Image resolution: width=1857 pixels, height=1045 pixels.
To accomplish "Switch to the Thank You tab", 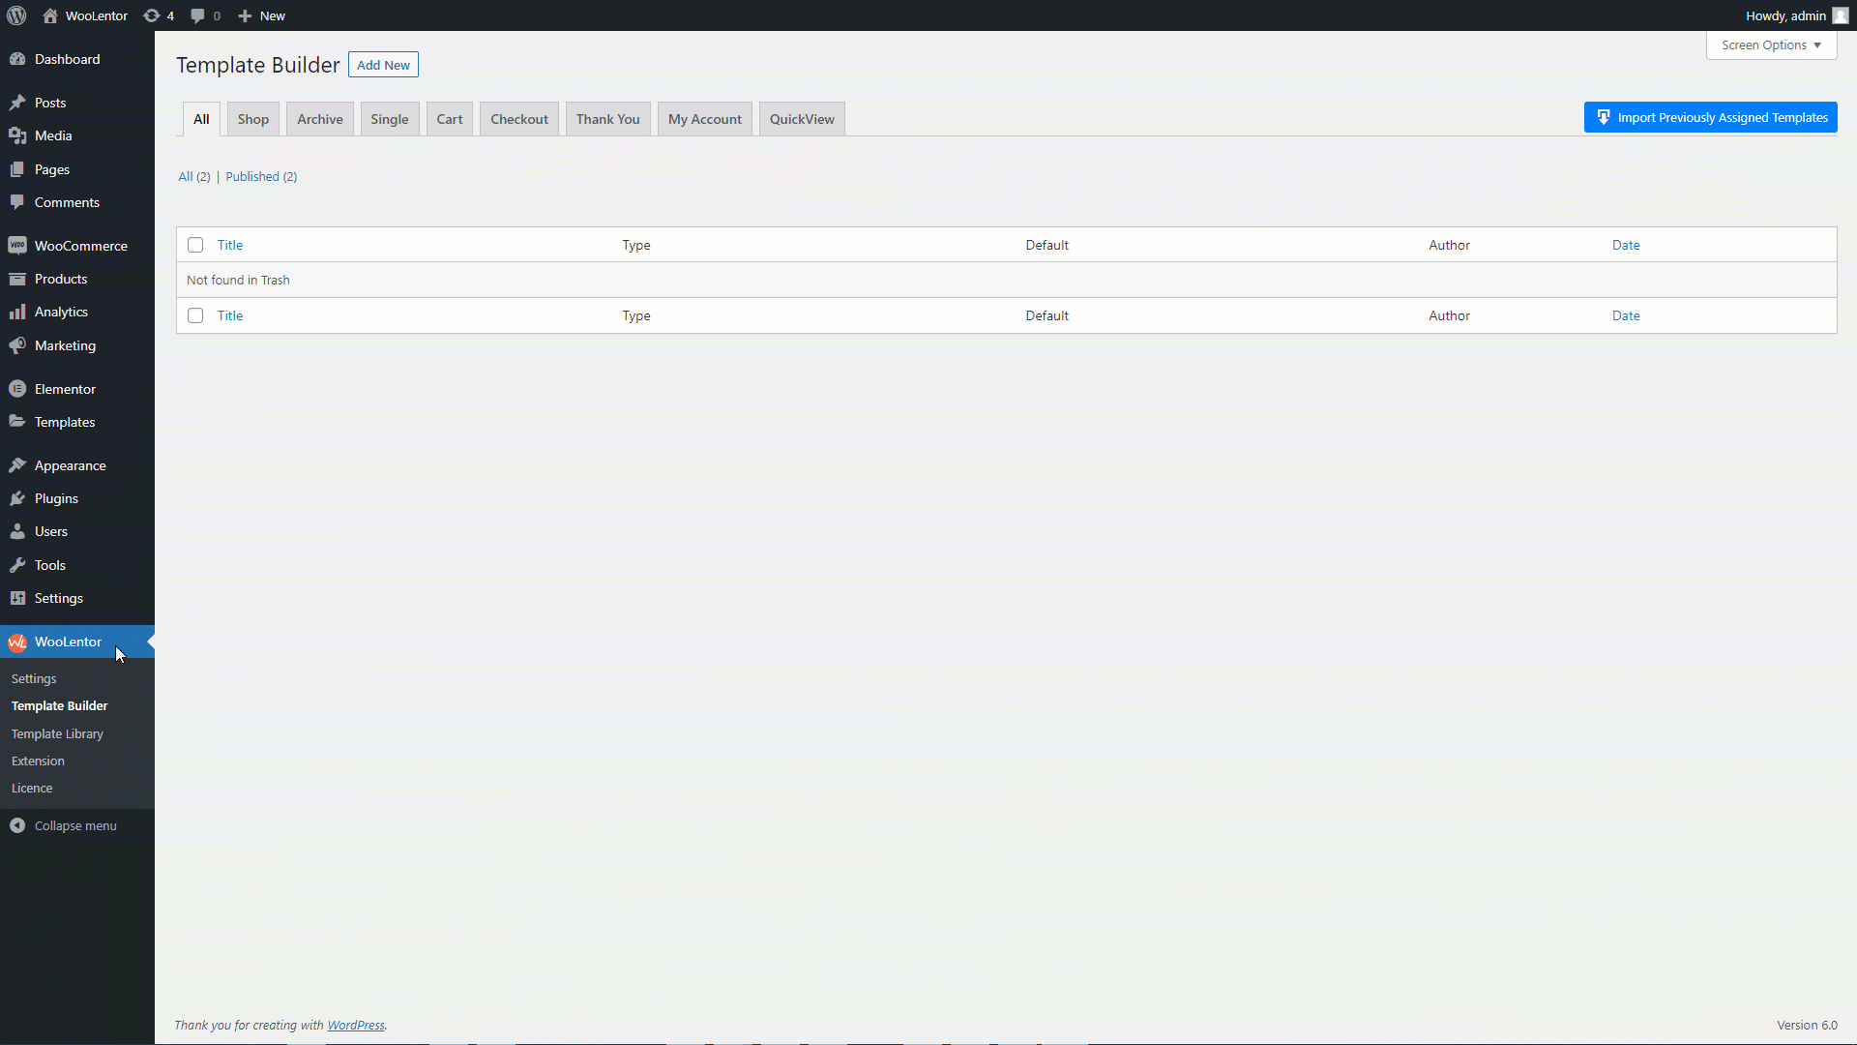I will pyautogui.click(x=608, y=119).
